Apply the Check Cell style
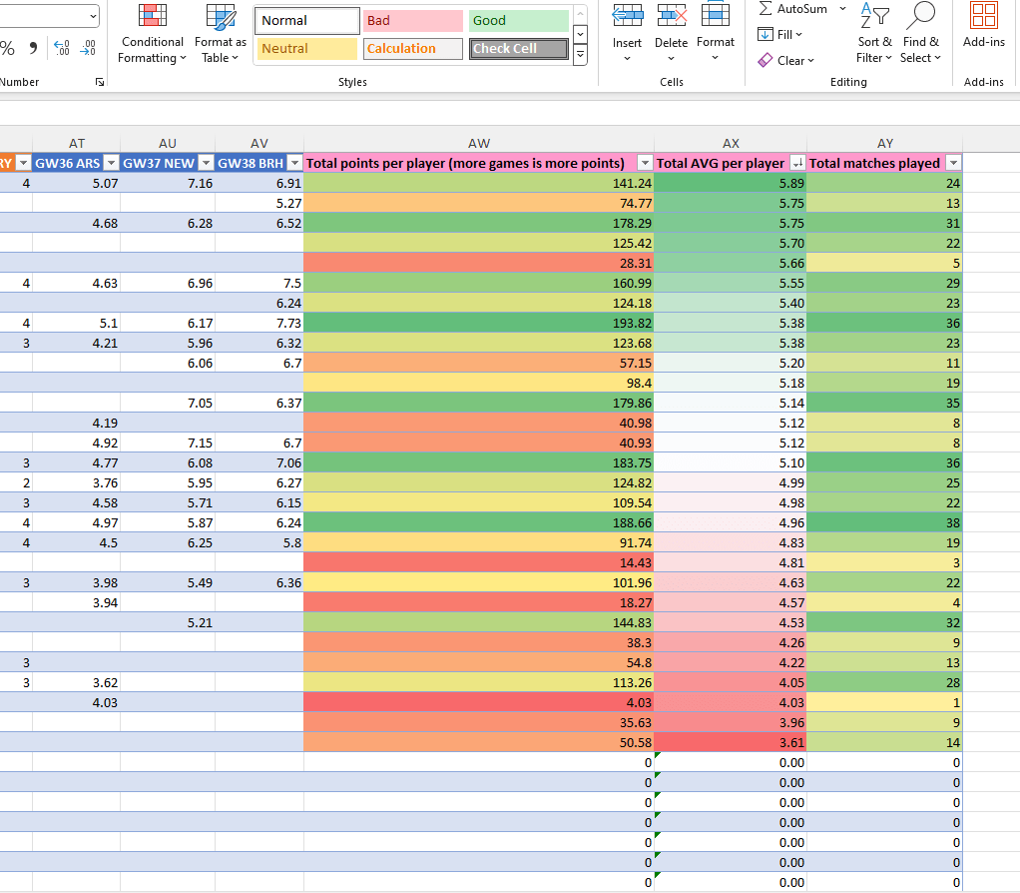The width and height of the screenshot is (1020, 893). pyautogui.click(x=518, y=49)
